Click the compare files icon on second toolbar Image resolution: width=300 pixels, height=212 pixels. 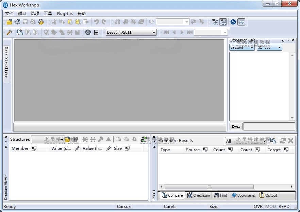pos(20,32)
